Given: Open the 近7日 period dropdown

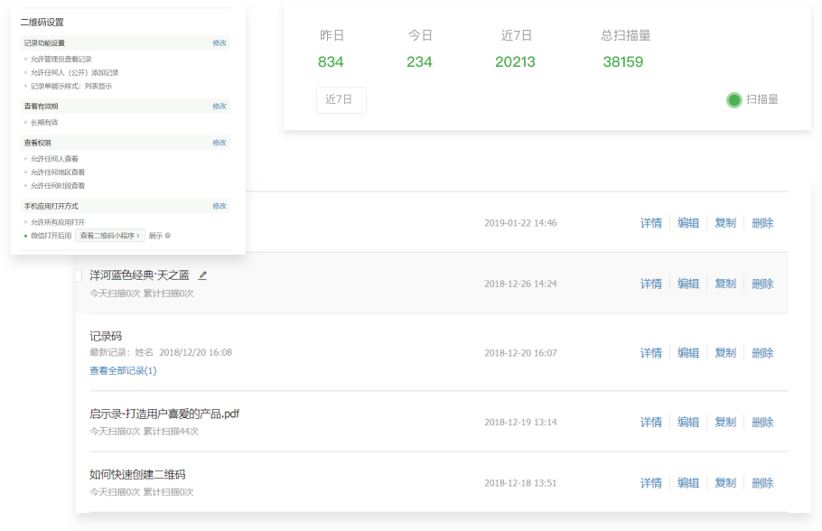Looking at the screenshot, I should coord(341,99).
